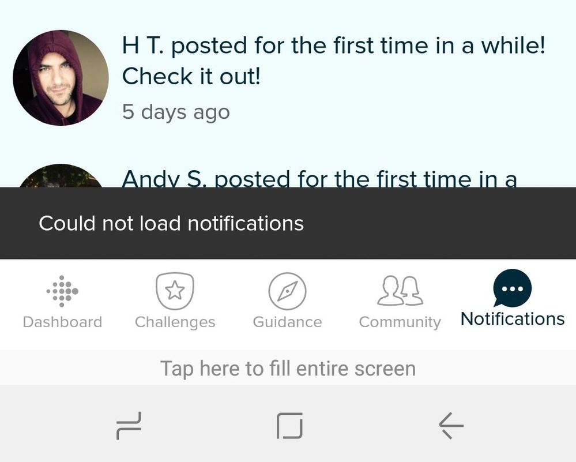Select the Community people icon

pos(400,291)
